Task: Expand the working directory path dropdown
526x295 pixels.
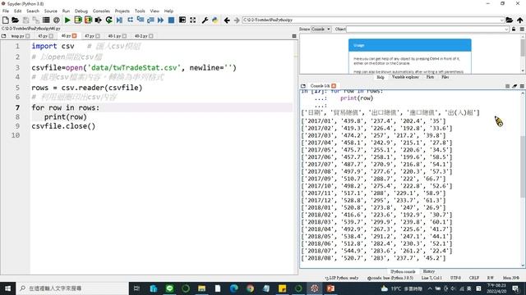Action: tap(502, 20)
